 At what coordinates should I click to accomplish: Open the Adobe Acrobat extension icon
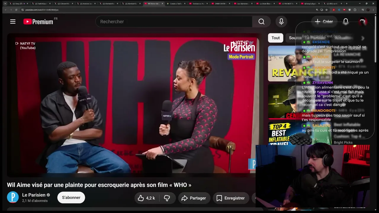tap(334, 10)
